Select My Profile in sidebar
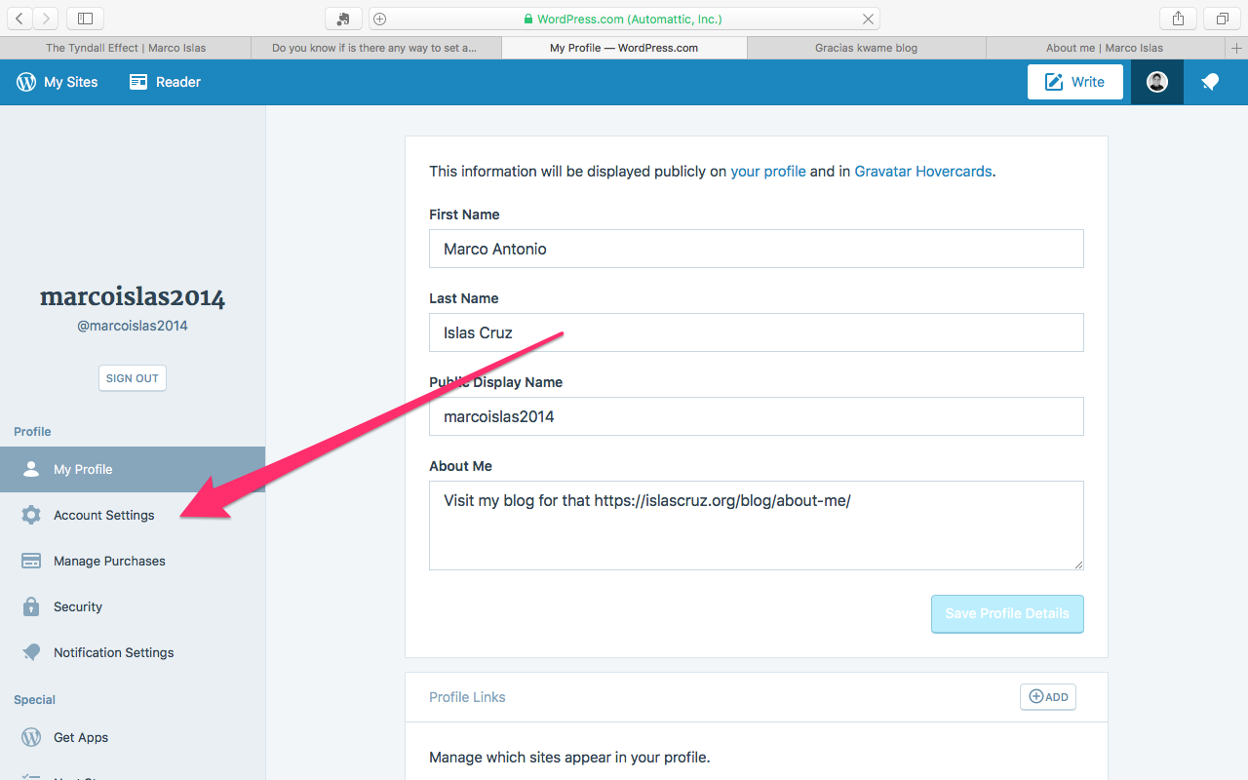 click(133, 469)
